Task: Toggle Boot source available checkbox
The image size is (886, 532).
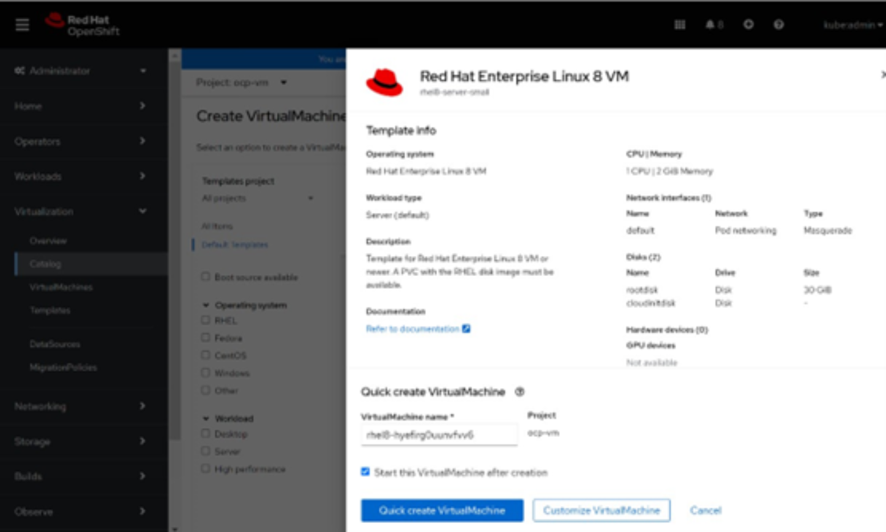Action: pyautogui.click(x=206, y=277)
